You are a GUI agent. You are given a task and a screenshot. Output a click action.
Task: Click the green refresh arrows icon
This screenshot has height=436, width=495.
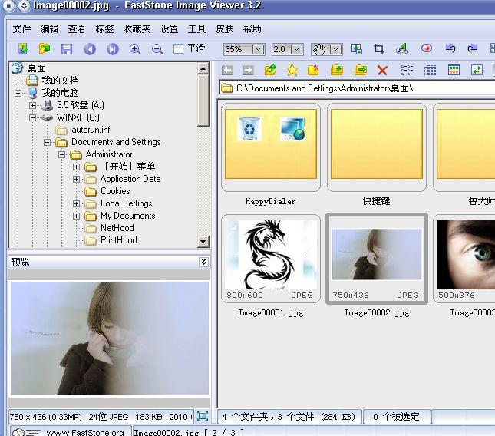pos(477,70)
